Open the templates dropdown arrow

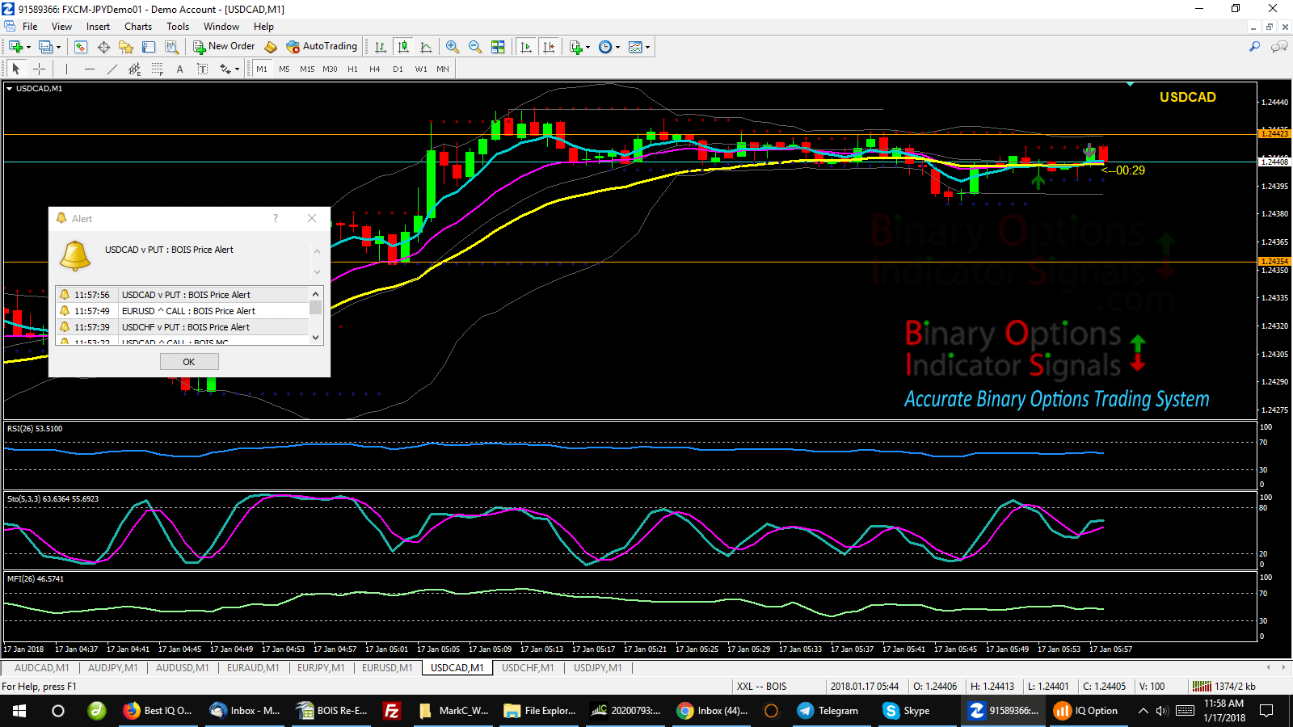click(648, 46)
